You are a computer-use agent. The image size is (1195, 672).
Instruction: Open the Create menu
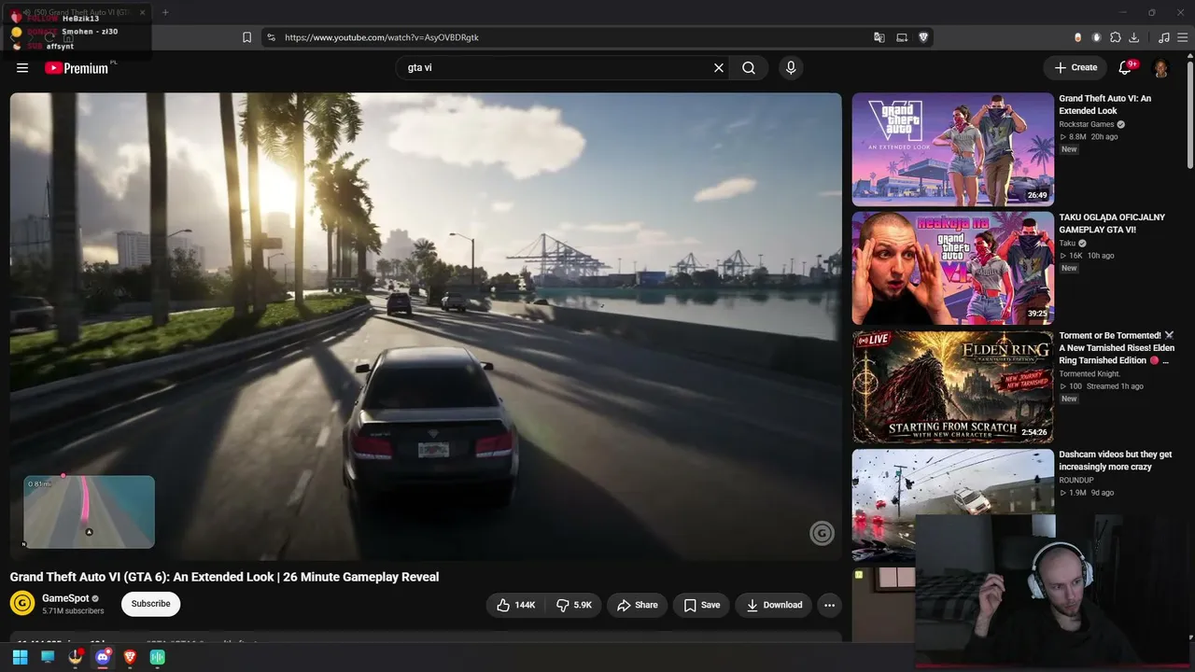[1075, 67]
